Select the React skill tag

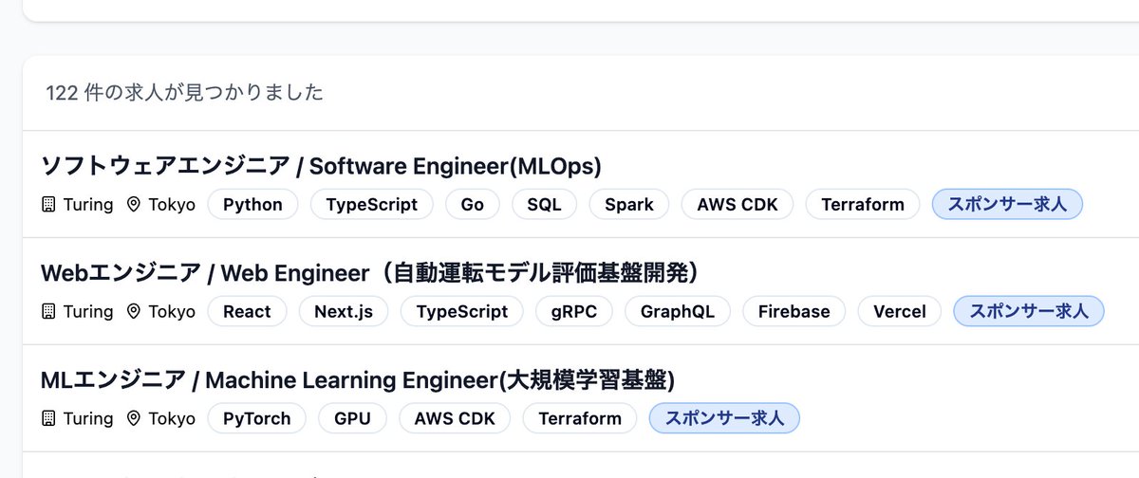[247, 311]
